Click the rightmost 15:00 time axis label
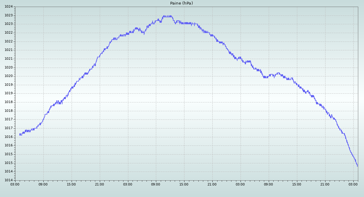The image size is (364, 197). point(297,184)
